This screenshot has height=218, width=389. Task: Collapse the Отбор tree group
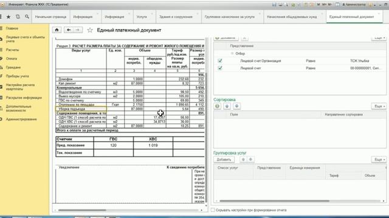(x=232, y=53)
